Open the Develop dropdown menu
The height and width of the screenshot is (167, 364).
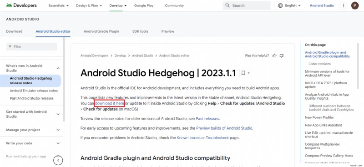[x=118, y=5]
